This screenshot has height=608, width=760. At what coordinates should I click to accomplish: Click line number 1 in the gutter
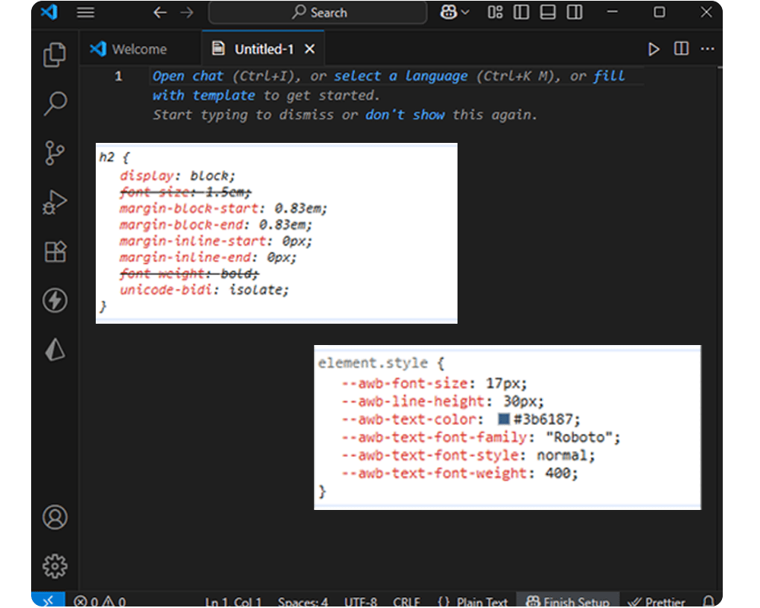click(x=119, y=76)
